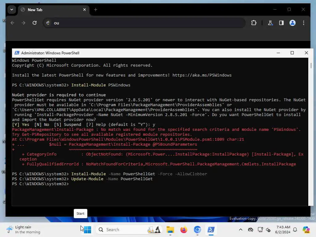Image resolution: width=316 pixels, height=237 pixels.
Task: Go forward in Chrome
Action: tap(23, 23)
